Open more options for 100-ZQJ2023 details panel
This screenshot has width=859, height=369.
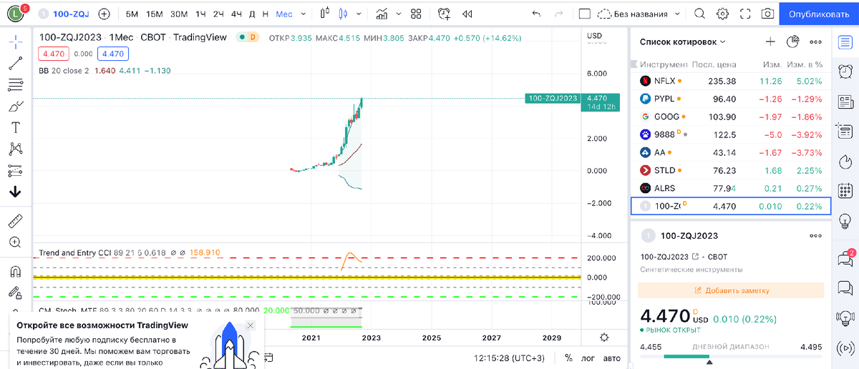(815, 235)
